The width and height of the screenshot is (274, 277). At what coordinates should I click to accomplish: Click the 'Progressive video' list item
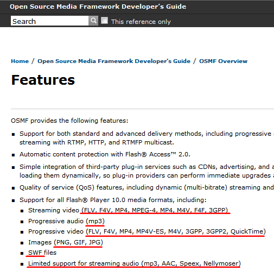click(147, 231)
